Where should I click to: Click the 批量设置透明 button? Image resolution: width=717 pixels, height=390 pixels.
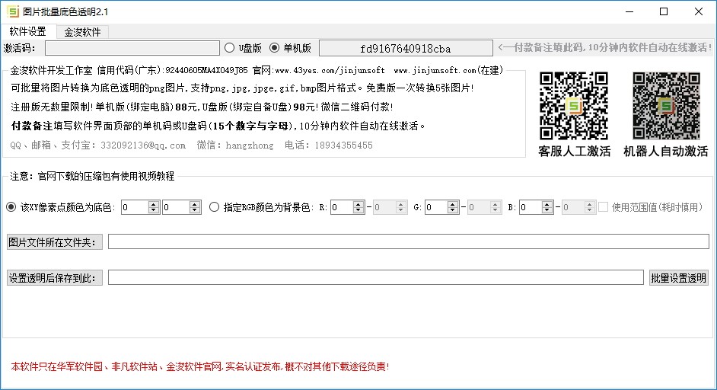coord(679,278)
